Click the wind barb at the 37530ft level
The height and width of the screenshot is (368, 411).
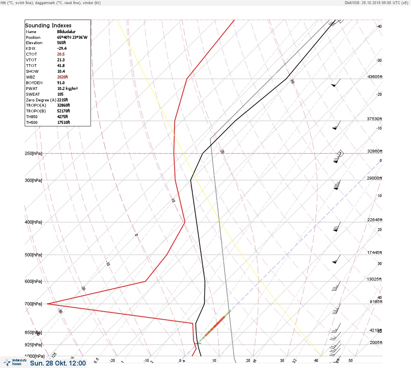pyautogui.click(x=336, y=125)
